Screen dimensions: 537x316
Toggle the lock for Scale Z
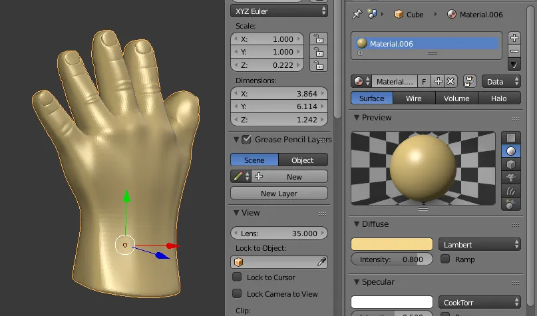(319, 65)
